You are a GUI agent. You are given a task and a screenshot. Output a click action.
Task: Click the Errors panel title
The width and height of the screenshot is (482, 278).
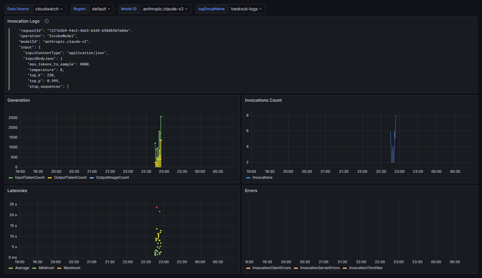[251, 191]
